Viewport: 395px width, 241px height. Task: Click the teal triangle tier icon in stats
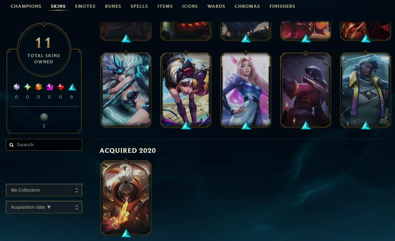point(72,87)
